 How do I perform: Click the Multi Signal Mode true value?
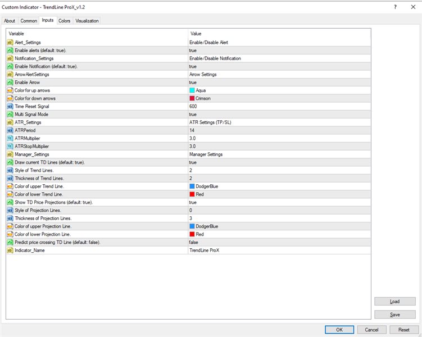(193, 115)
